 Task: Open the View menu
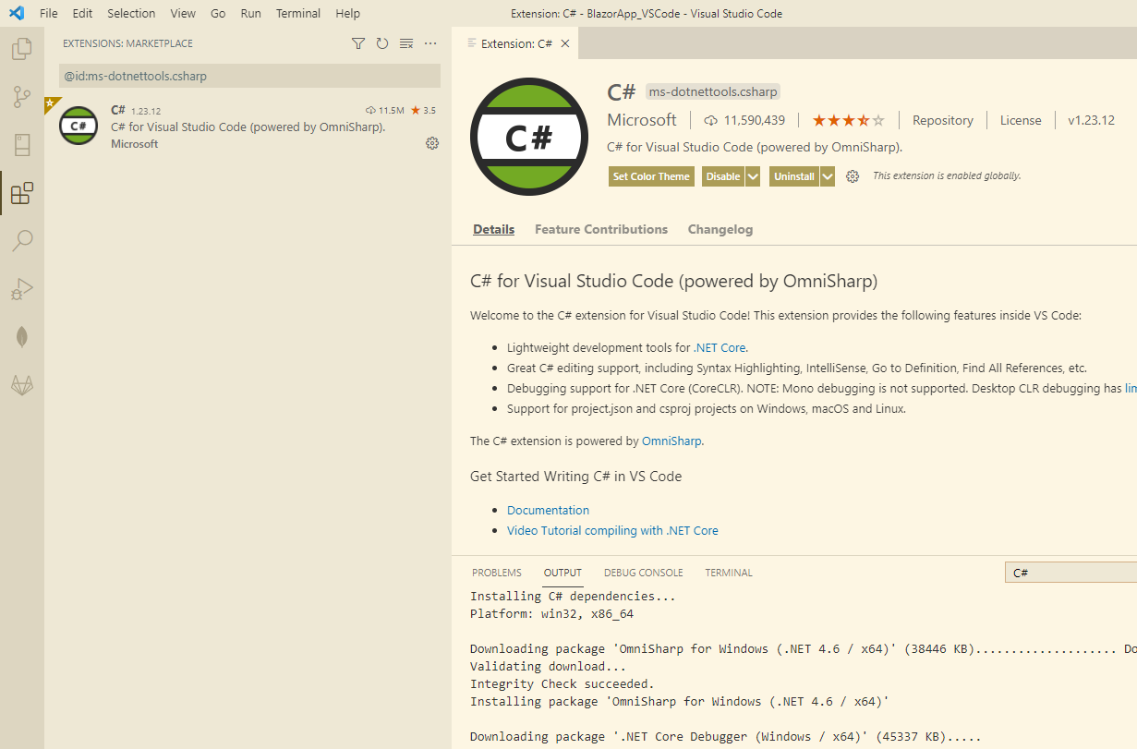pyautogui.click(x=183, y=14)
